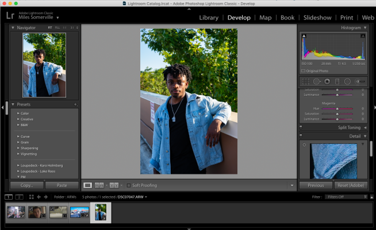
Task: Collapse the Navigator panel
Action: point(13,28)
